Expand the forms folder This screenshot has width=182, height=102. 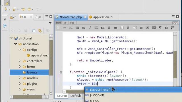click(x=20, y=67)
